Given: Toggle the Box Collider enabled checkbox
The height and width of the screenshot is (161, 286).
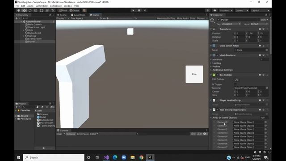Looking at the screenshot, I should point(218,75).
